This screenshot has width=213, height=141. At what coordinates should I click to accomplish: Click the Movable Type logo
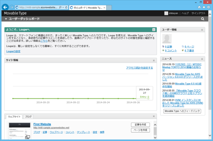point(15,13)
